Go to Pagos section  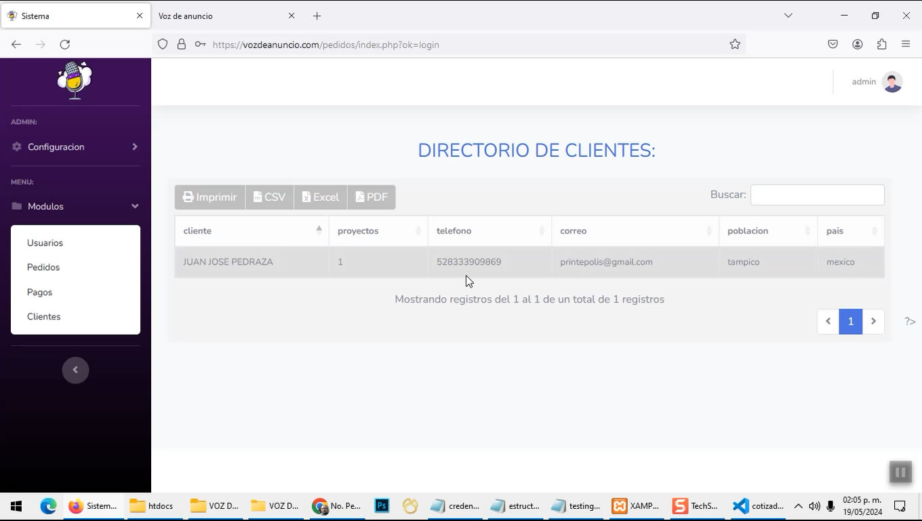[39, 292]
